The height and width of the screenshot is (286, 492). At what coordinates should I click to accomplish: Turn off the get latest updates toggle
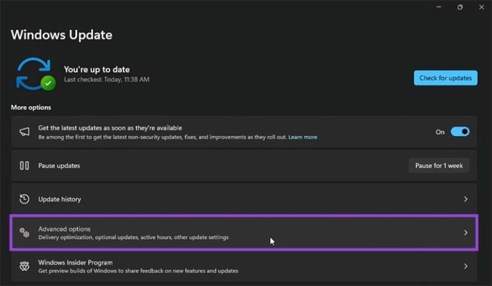pyautogui.click(x=459, y=132)
